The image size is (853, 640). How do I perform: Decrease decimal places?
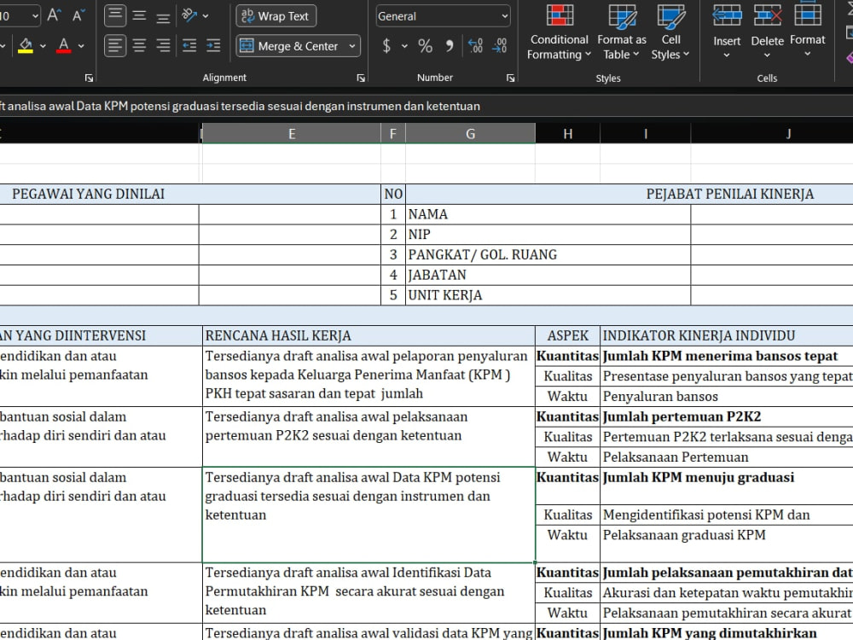(499, 46)
